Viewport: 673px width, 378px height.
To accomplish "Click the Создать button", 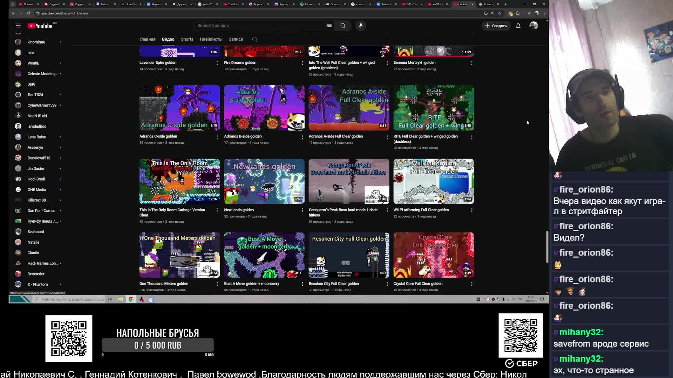I will coord(496,26).
